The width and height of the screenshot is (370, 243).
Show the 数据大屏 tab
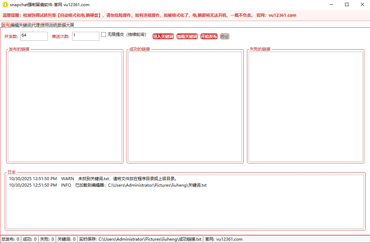(x=66, y=25)
